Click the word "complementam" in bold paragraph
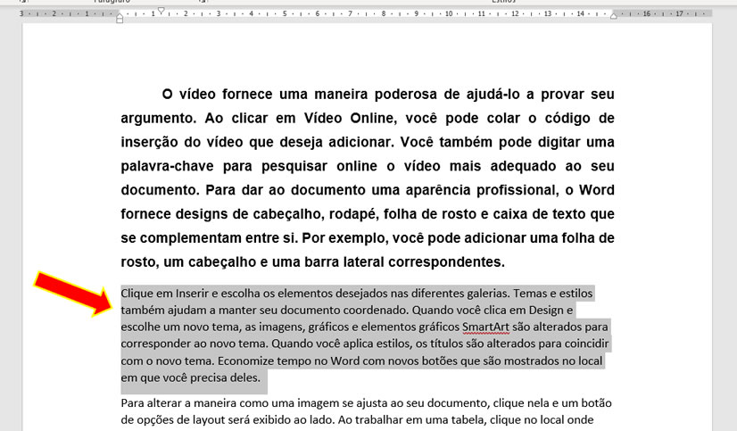Viewport: 737px width, 431px height. (x=190, y=238)
